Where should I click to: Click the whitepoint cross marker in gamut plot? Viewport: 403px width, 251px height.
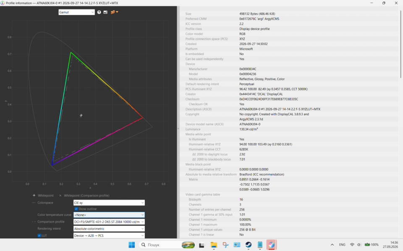tap(81, 115)
